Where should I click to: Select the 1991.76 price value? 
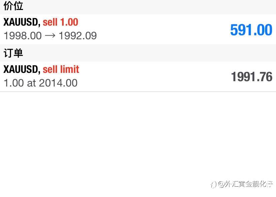click(252, 77)
